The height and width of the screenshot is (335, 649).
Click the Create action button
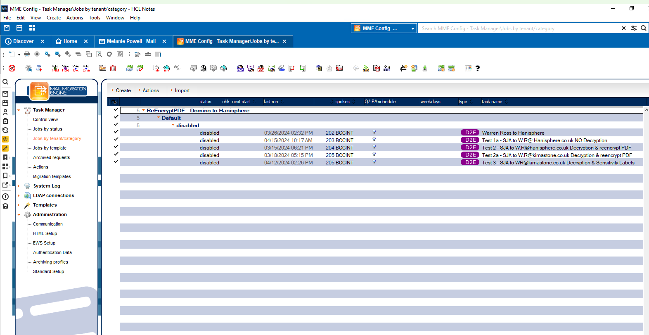[123, 90]
